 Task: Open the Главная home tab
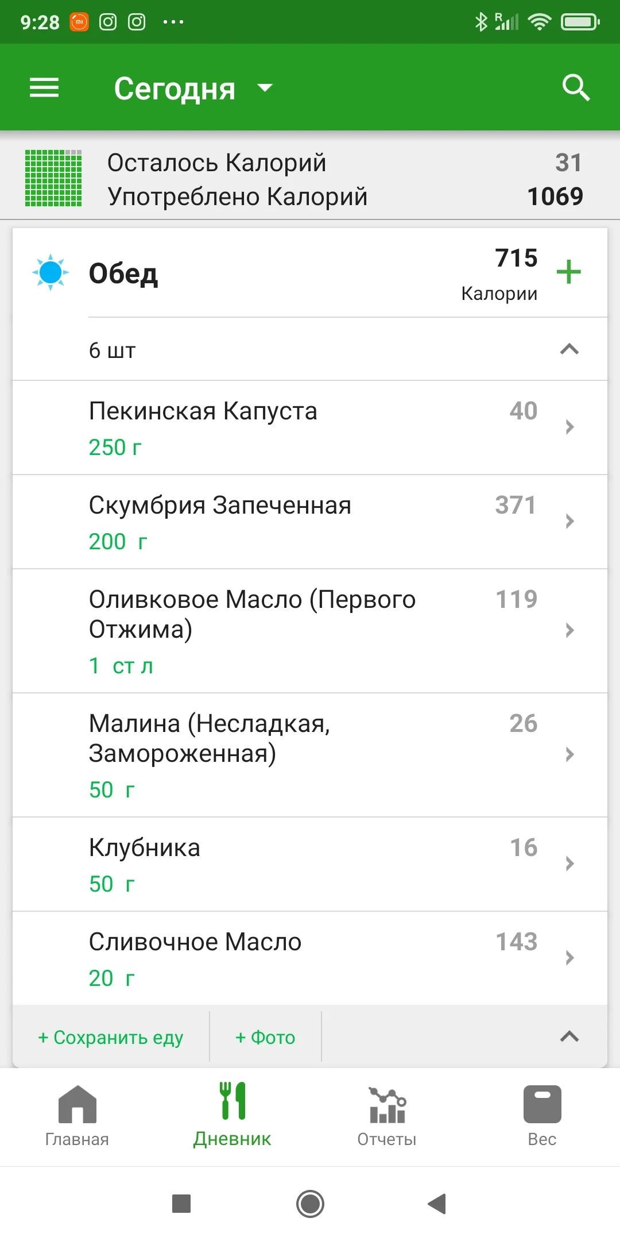pos(77,1115)
